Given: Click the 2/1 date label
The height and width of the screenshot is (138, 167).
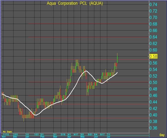Looking at the screenshot, I should [x=42, y=134].
